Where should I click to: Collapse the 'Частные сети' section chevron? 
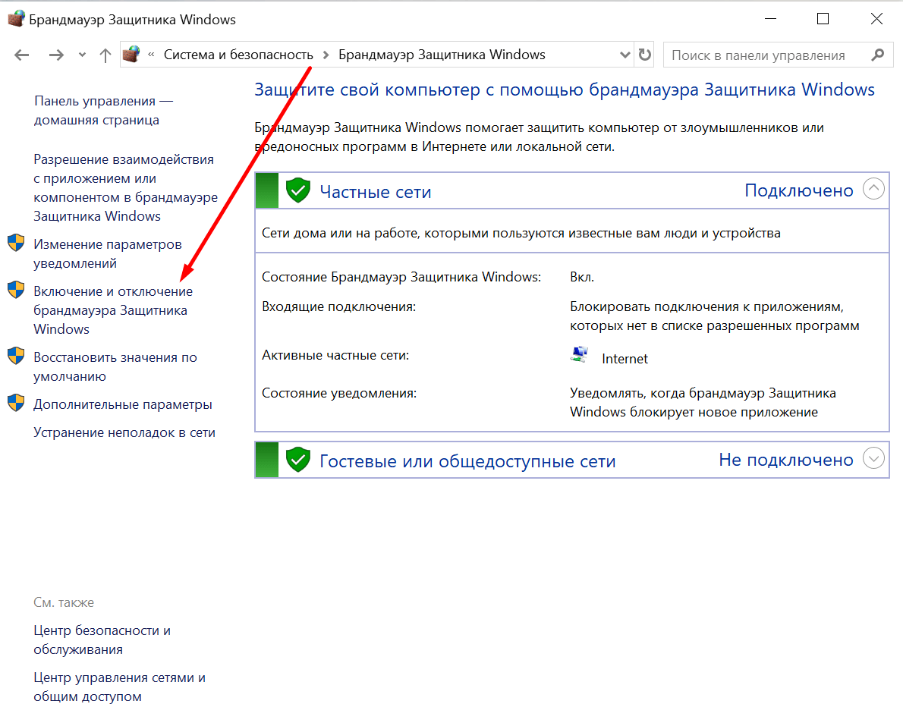(873, 189)
